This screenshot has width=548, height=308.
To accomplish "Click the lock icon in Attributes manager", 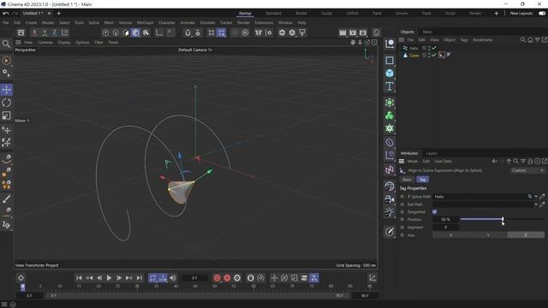I will click(x=530, y=162).
